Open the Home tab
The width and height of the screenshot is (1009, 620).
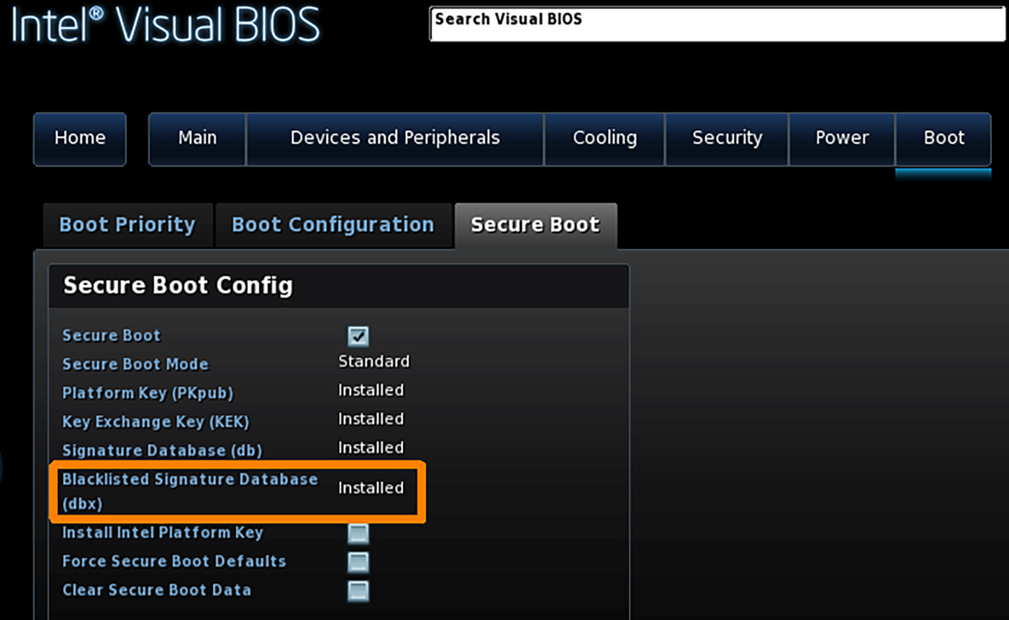pyautogui.click(x=80, y=138)
